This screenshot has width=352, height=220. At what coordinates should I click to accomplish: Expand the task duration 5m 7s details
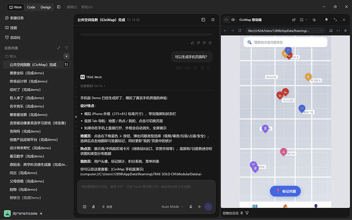[93, 86]
